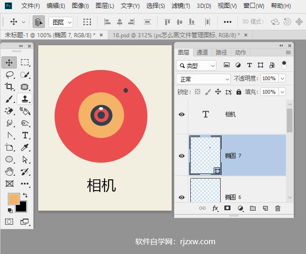Expand the 填充 fill slider arrow
Viewport: 306px width, 254px height.
point(282,92)
